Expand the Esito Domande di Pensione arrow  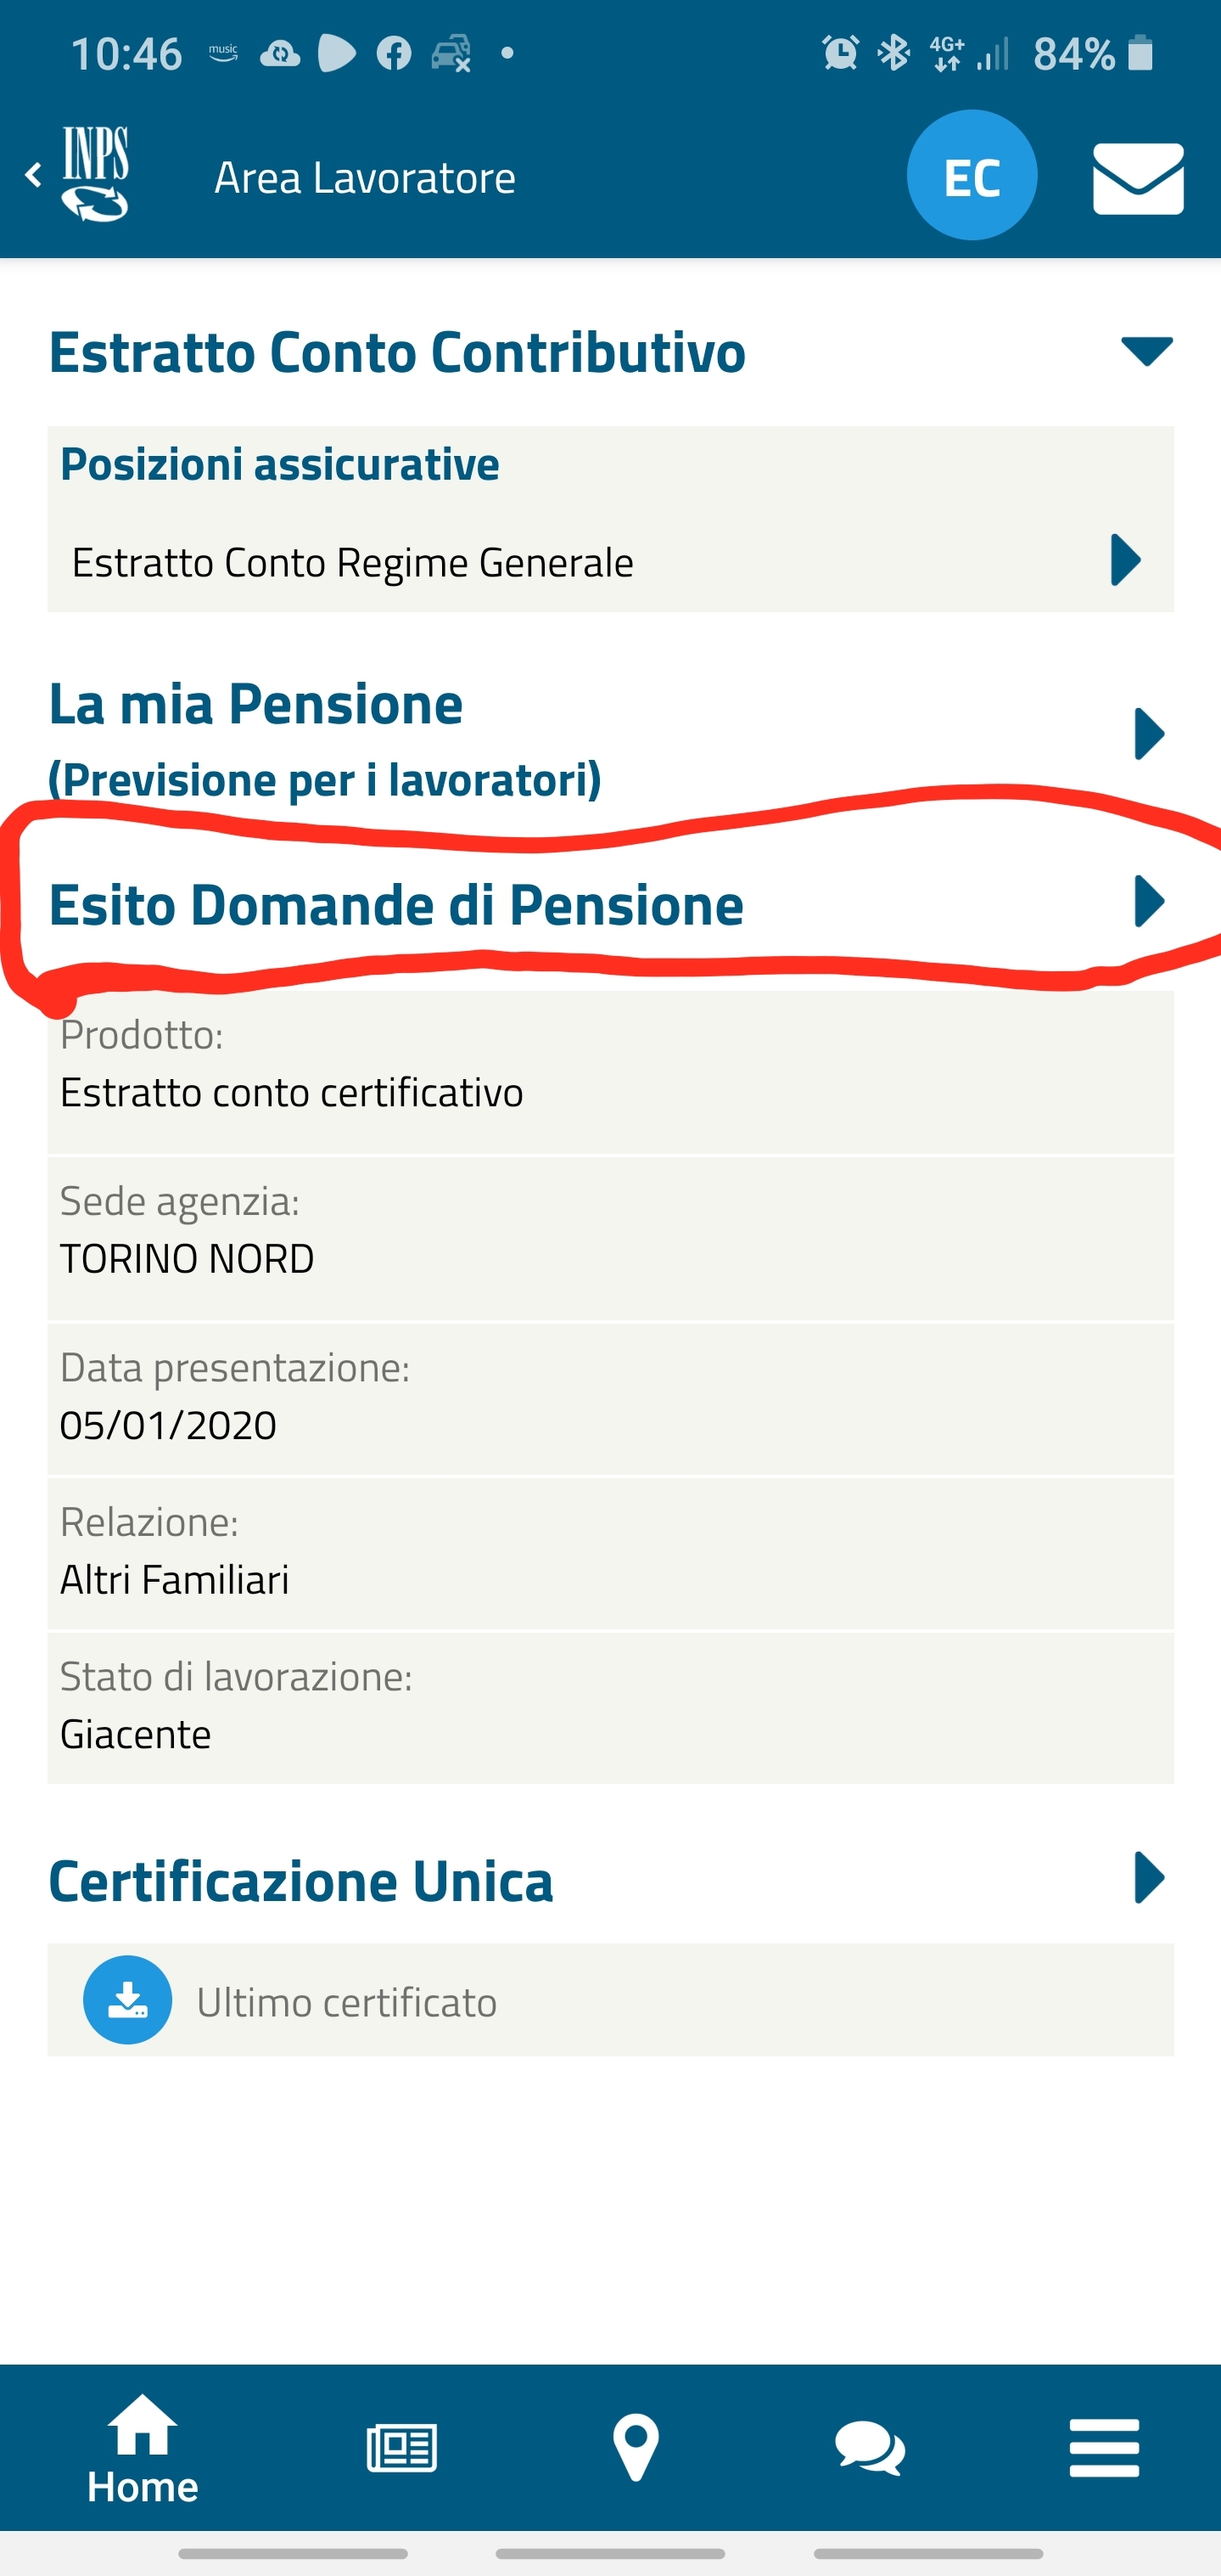(1149, 902)
